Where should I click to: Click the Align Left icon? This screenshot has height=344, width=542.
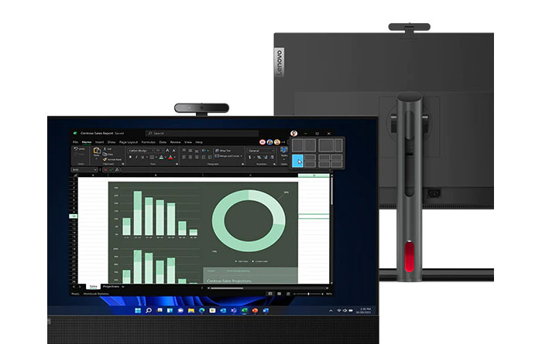[184, 157]
